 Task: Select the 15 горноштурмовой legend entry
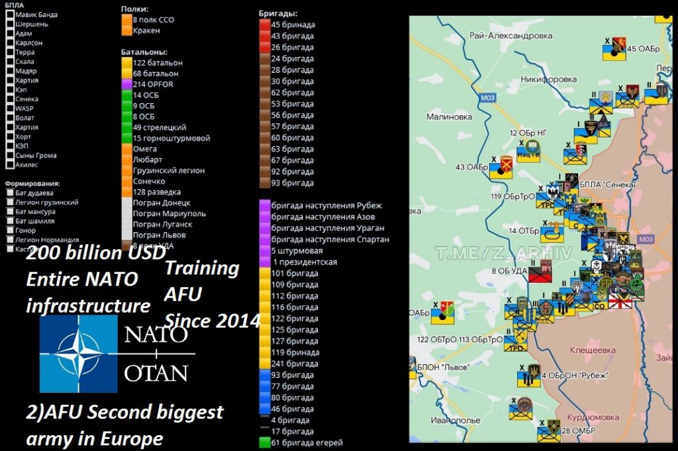171,138
